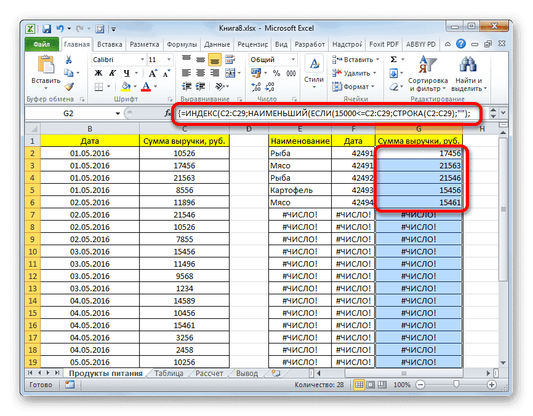Toggle underline formatting (Ч)
533x416 pixels.
click(126, 73)
